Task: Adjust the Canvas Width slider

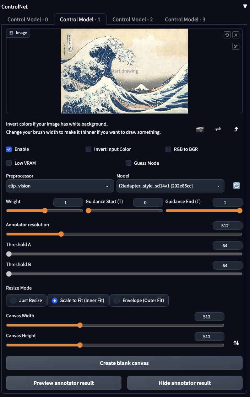Action: [x=115, y=325]
